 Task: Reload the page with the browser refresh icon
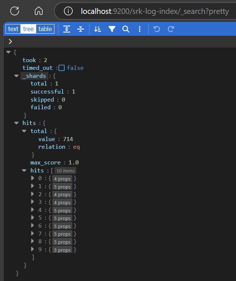tap(15, 11)
